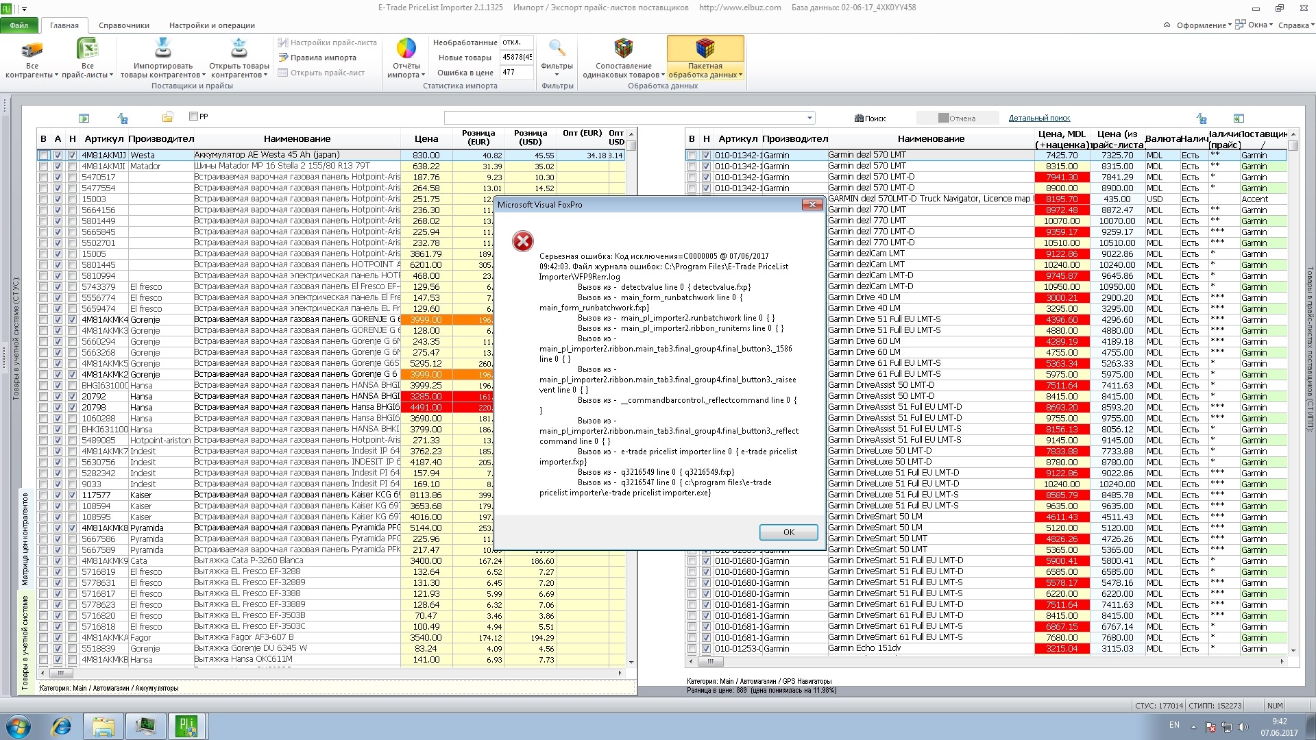This screenshot has height=740, width=1316.
Task: Toggle column Н checkbox for article 20792 Hansa
Action: (73, 397)
